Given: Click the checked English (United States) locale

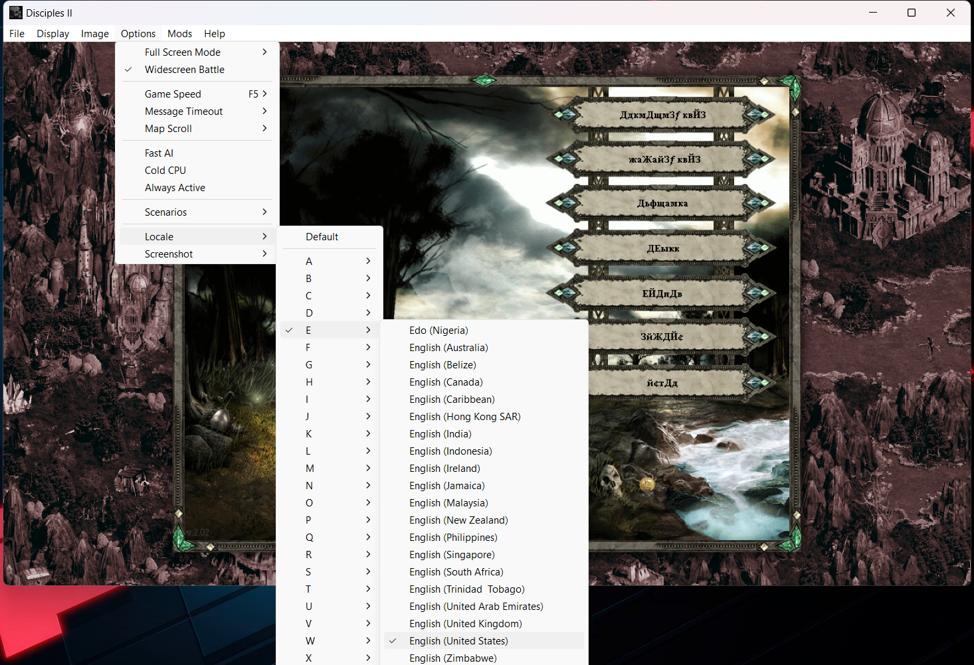Looking at the screenshot, I should (x=484, y=641).
